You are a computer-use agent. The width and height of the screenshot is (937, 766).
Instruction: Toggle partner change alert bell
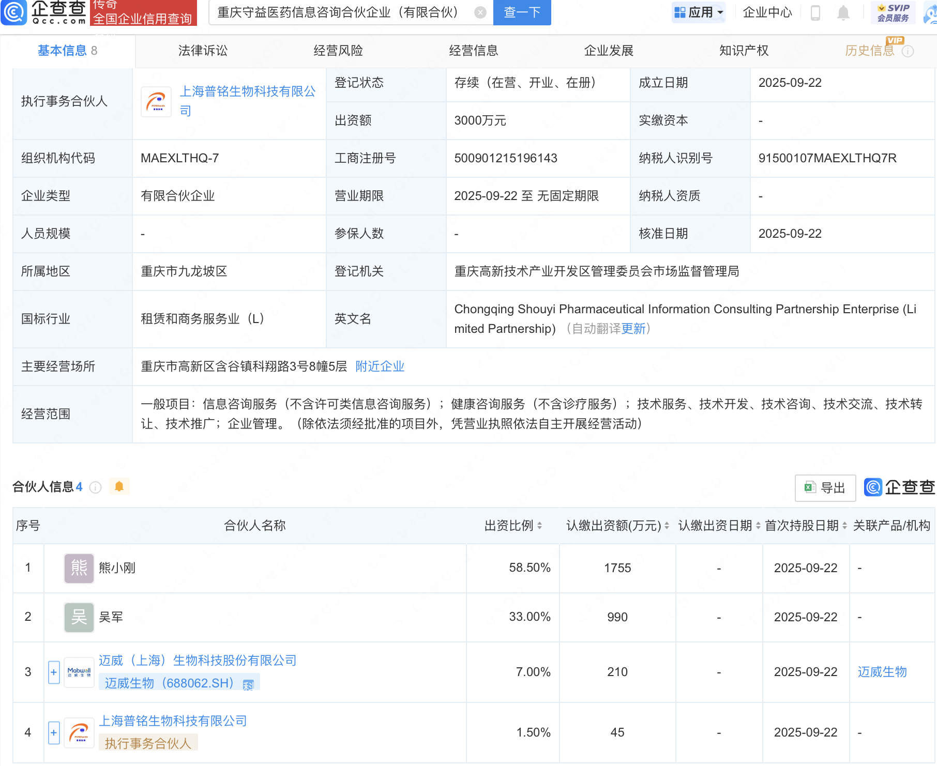(x=119, y=486)
